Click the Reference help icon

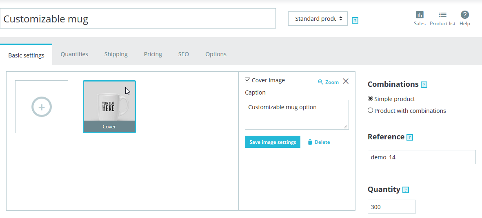[410, 137]
